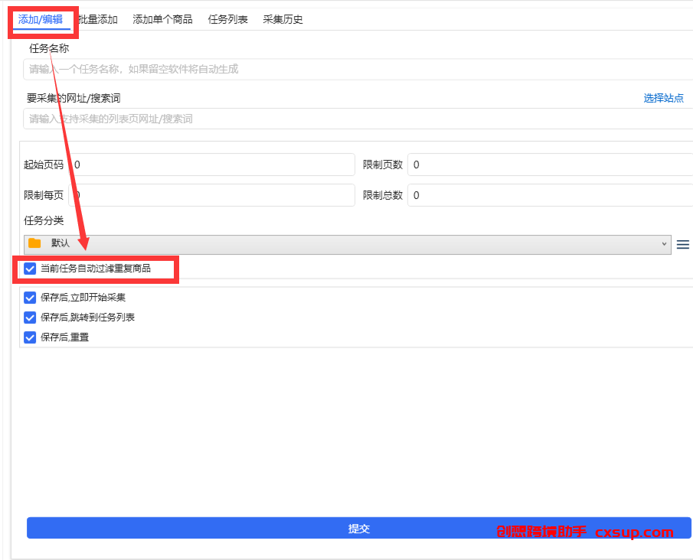Select the 添加/编辑 tab
Screen dimensions: 693x560
[41, 19]
